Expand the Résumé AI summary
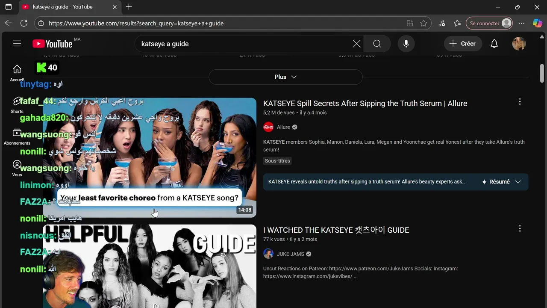The image size is (547, 308). [x=501, y=182]
